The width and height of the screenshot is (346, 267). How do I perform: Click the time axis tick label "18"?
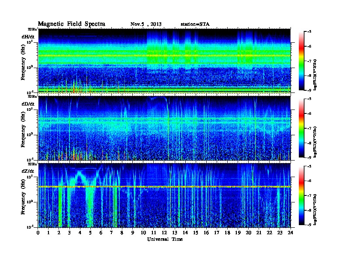click(x=227, y=233)
